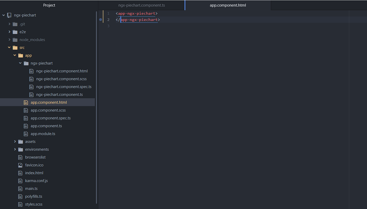Collapse the src folder

(9, 47)
